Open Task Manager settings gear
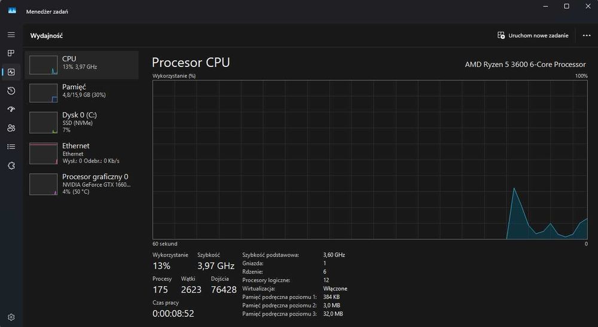 11,317
